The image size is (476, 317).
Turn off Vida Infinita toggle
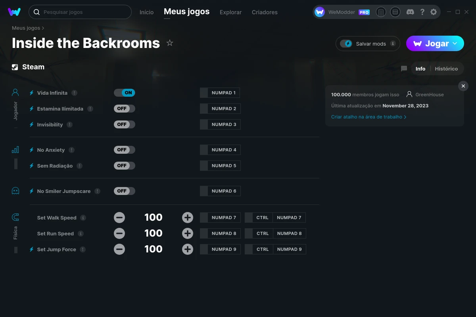125,93
